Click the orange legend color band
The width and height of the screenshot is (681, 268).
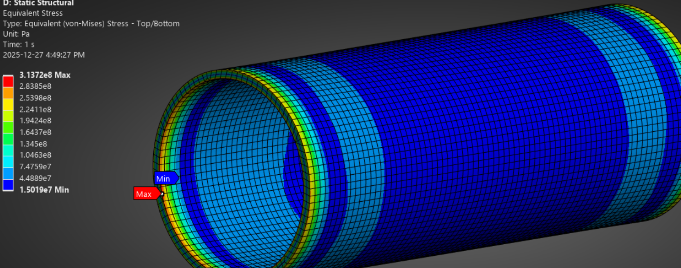tap(8, 93)
